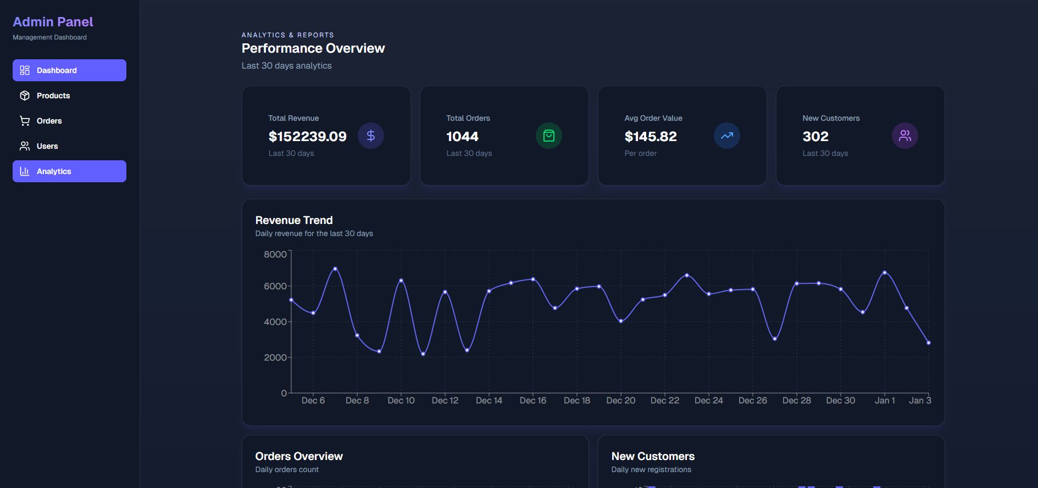Select the Analytics sidebar item
Viewport: 1038px width, 488px height.
coord(54,171)
